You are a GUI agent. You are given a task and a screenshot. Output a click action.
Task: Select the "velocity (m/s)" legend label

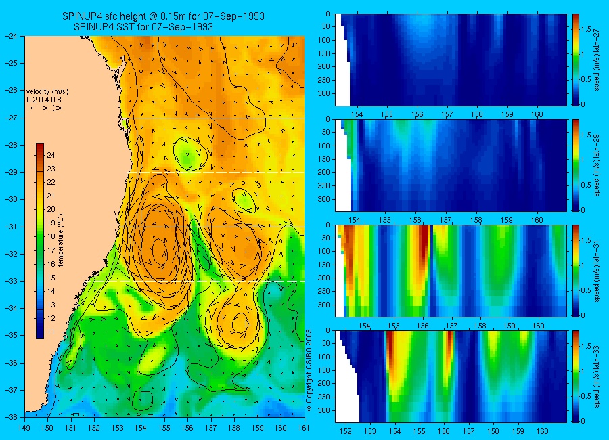click(47, 92)
